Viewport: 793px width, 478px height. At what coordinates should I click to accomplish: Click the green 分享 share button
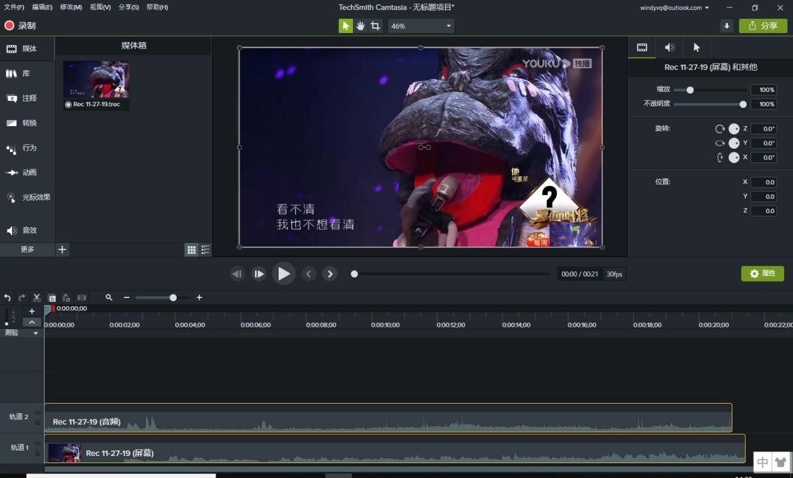(x=763, y=26)
